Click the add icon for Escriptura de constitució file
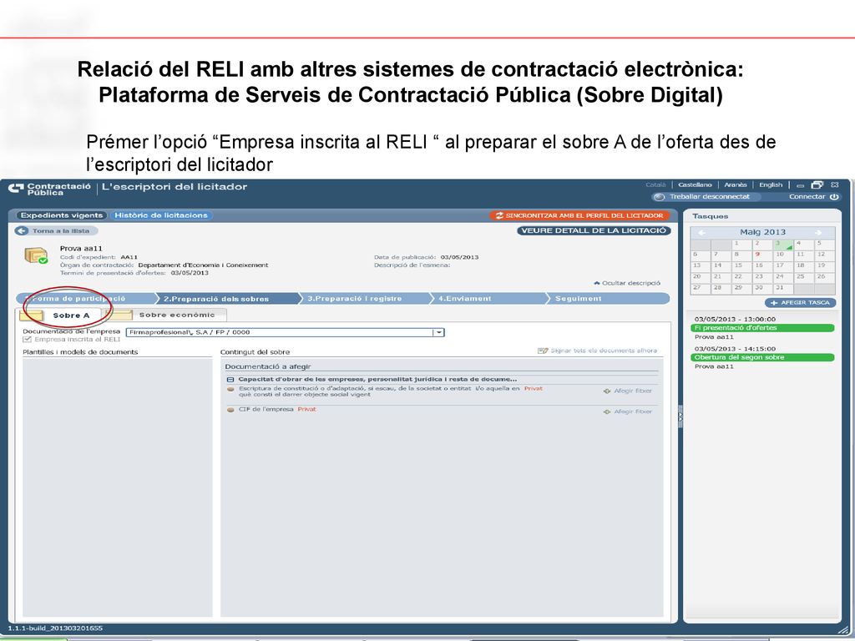This screenshot has height=641, width=855. click(x=607, y=391)
